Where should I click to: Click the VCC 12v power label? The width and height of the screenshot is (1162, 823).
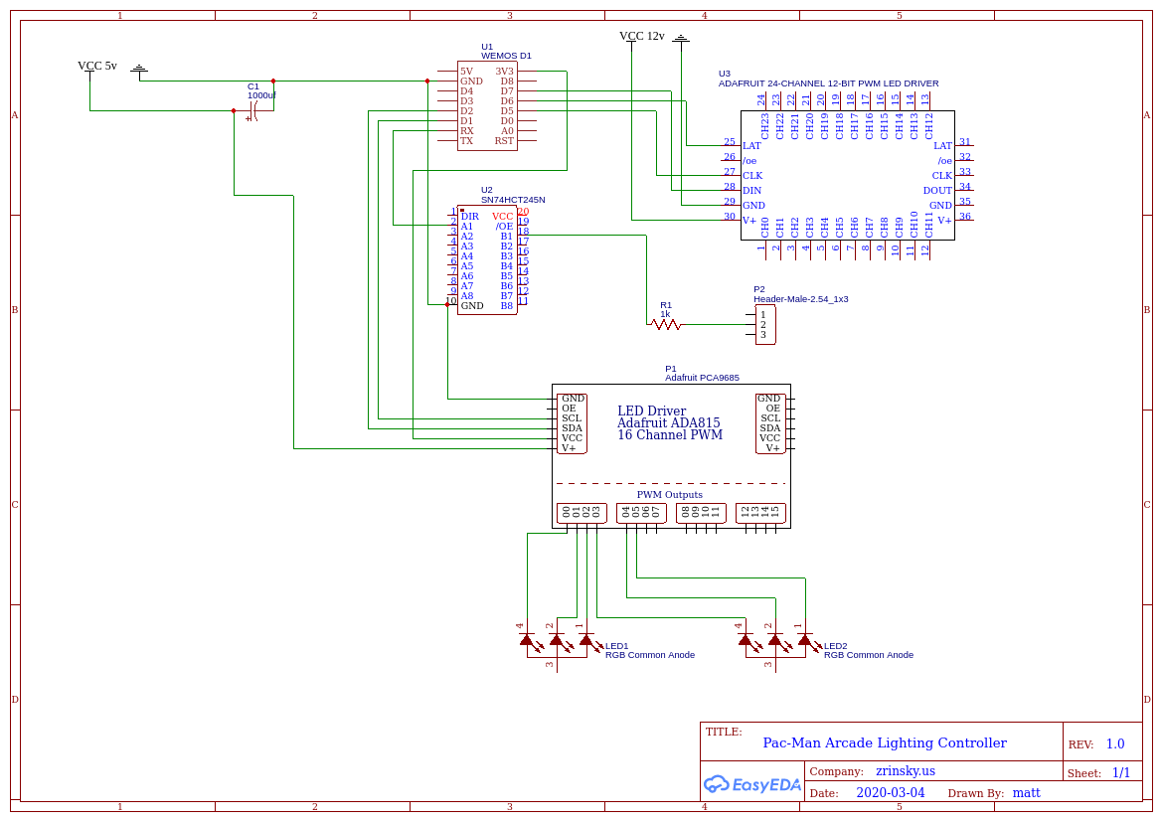[x=642, y=36]
